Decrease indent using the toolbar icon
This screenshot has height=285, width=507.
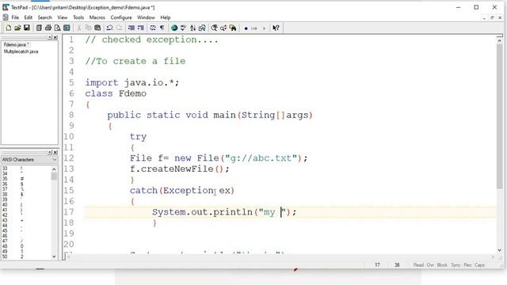[x=132, y=28]
